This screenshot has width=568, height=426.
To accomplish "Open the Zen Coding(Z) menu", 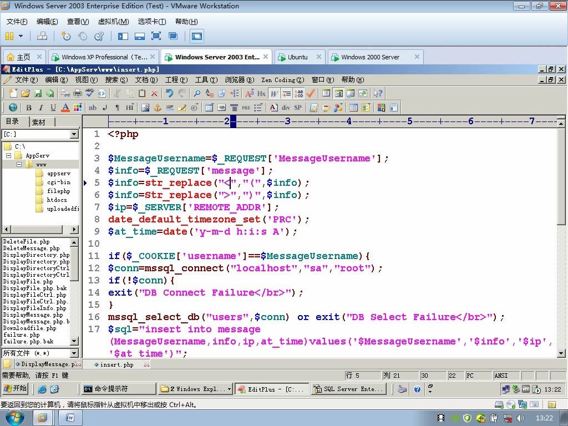I will pyautogui.click(x=283, y=80).
